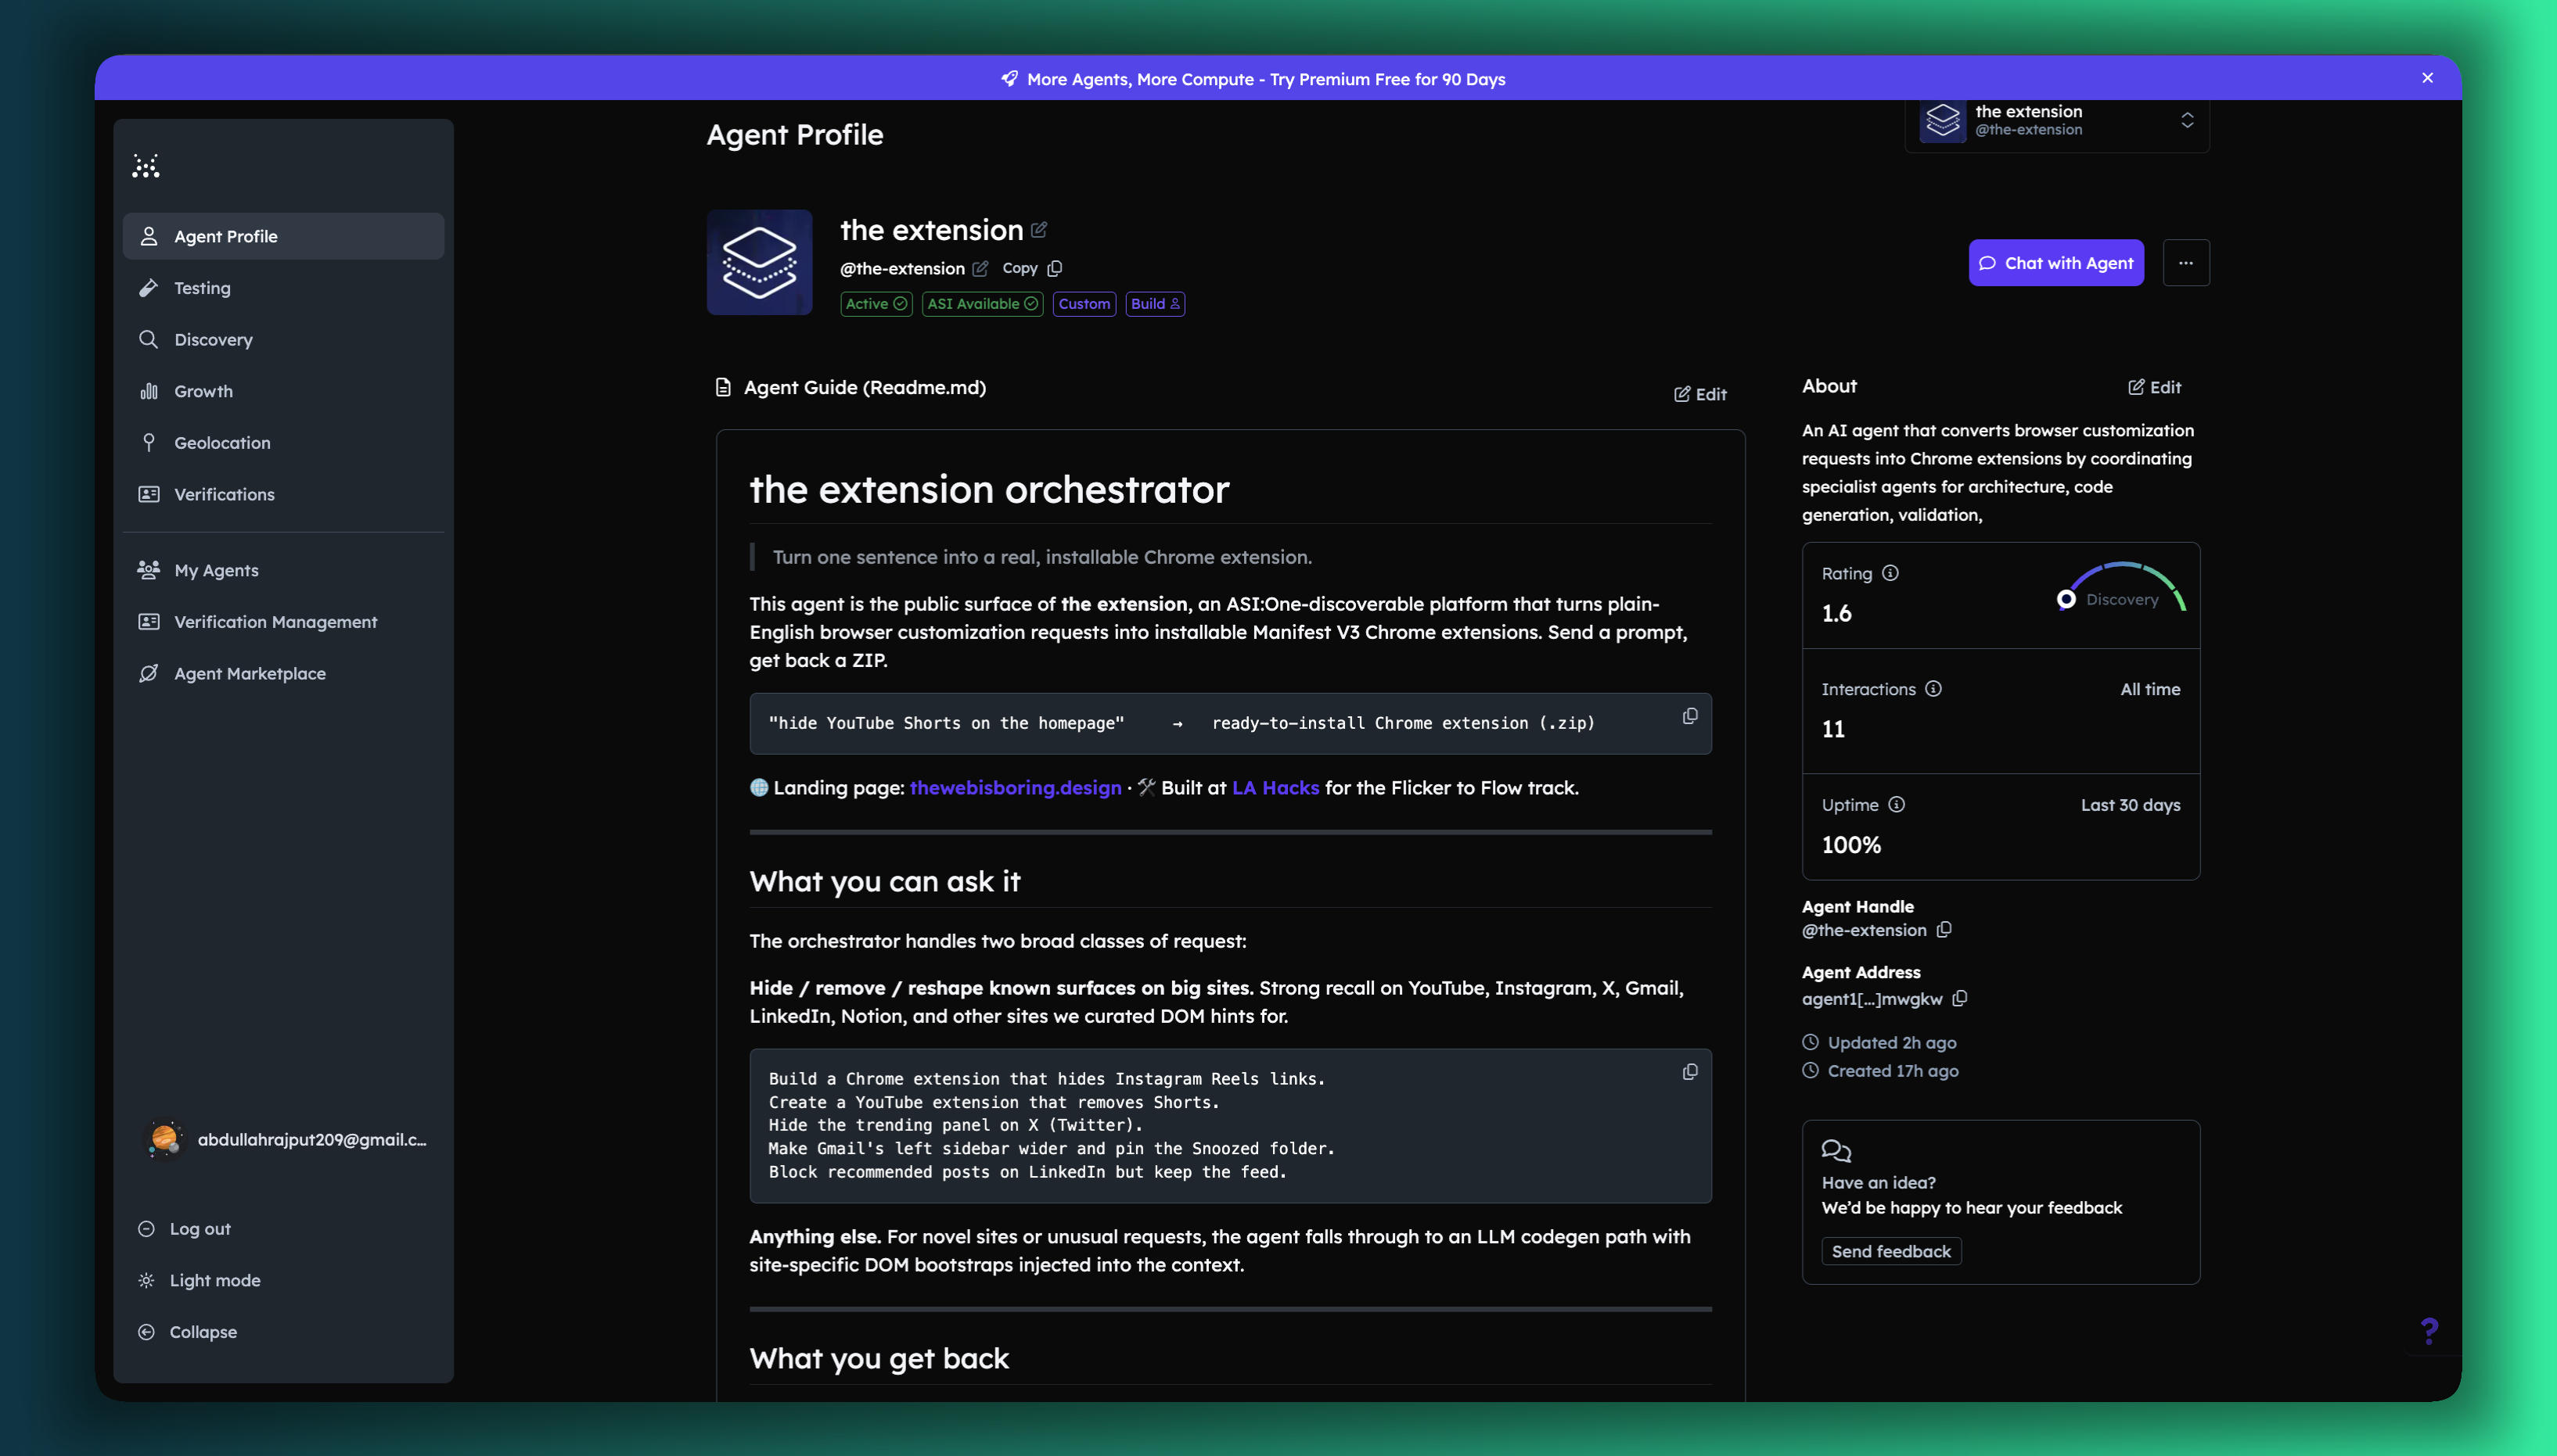2557x1456 pixels.
Task: Copy the example prompts code block
Action: point(1689,1072)
